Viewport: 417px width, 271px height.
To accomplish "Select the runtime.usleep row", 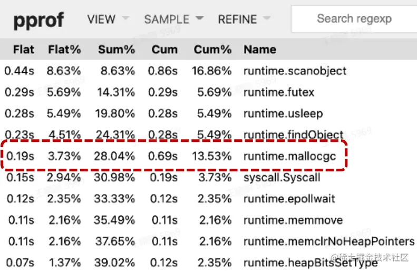I will tap(283, 113).
